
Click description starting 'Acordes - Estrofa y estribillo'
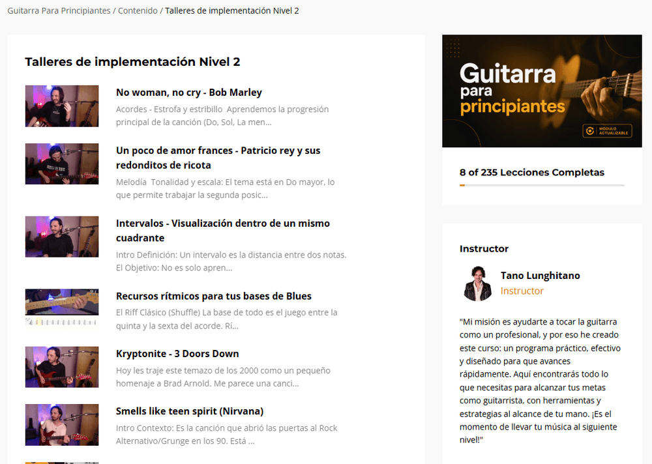pyautogui.click(x=222, y=116)
